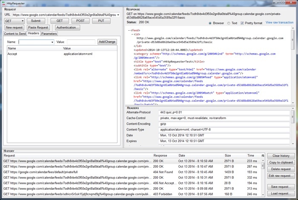Sort history by Response column header

165,156
